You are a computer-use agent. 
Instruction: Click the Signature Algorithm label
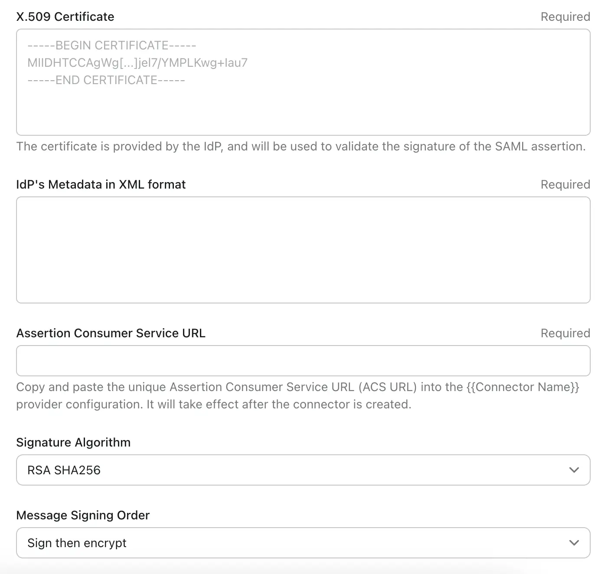[73, 442]
